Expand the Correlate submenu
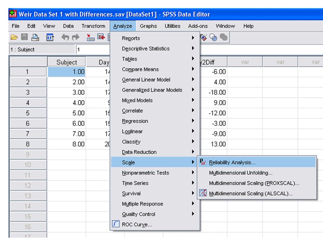Screen dimensions: 323x242 [155, 111]
